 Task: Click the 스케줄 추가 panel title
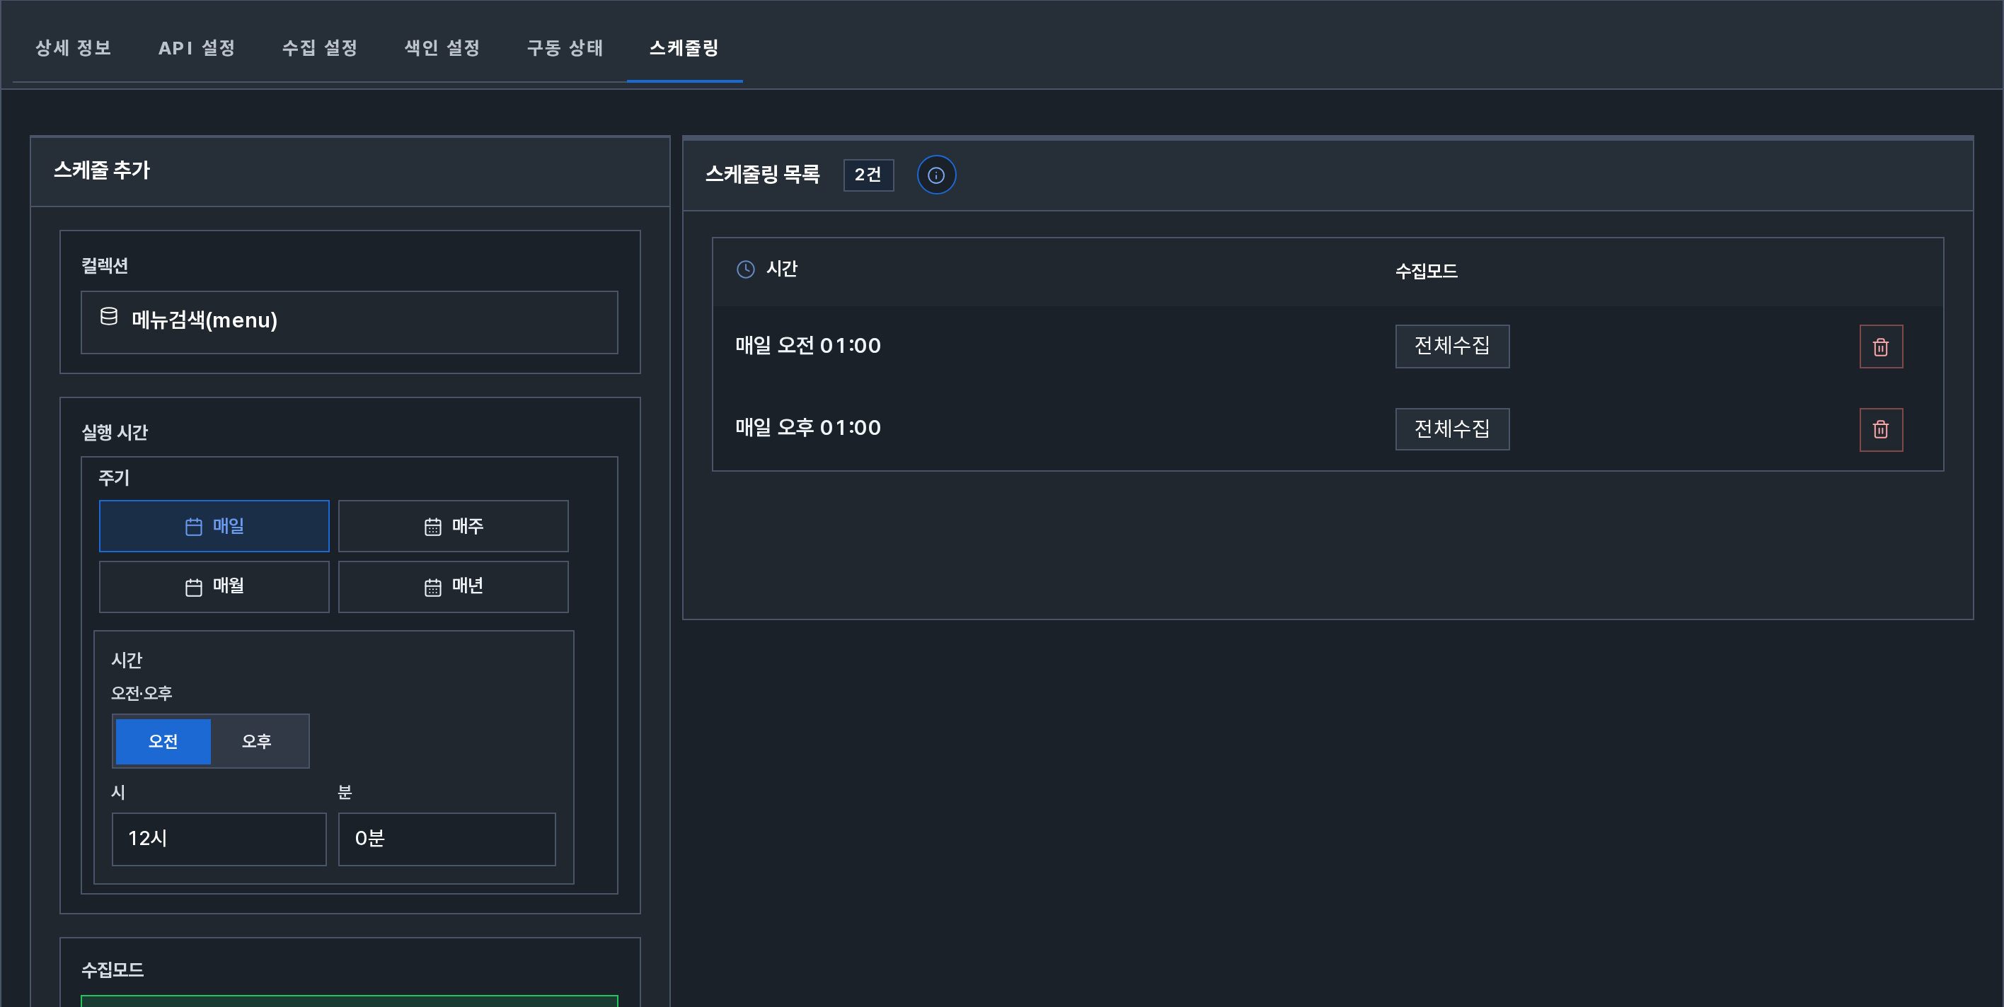click(102, 170)
